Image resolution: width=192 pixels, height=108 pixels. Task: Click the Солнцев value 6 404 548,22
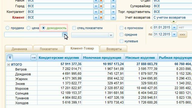(x=148, y=93)
